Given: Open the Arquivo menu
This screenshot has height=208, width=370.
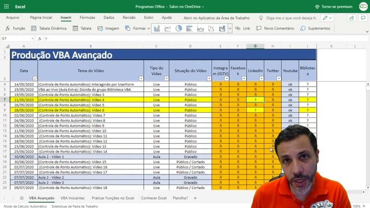Looking at the screenshot, I should click(13, 17).
